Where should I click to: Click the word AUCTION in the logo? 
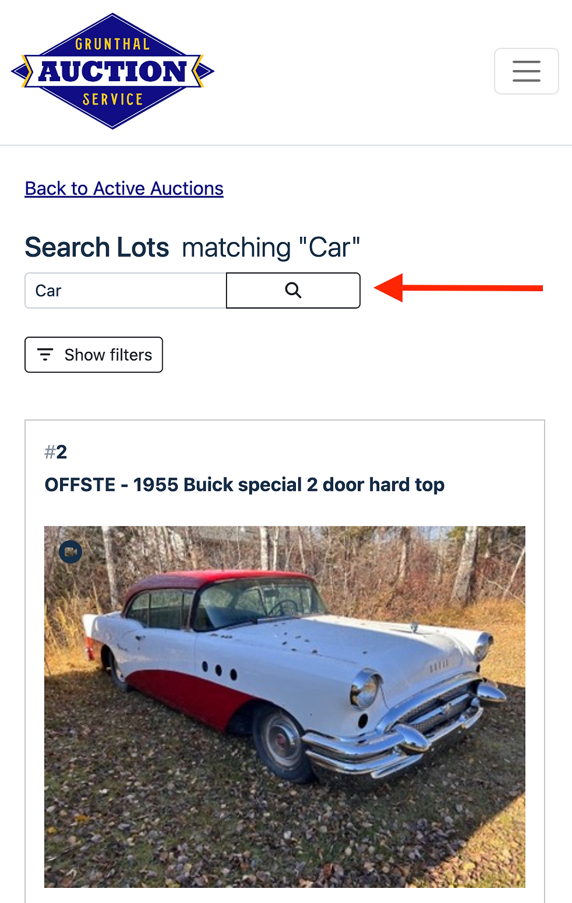[113, 72]
